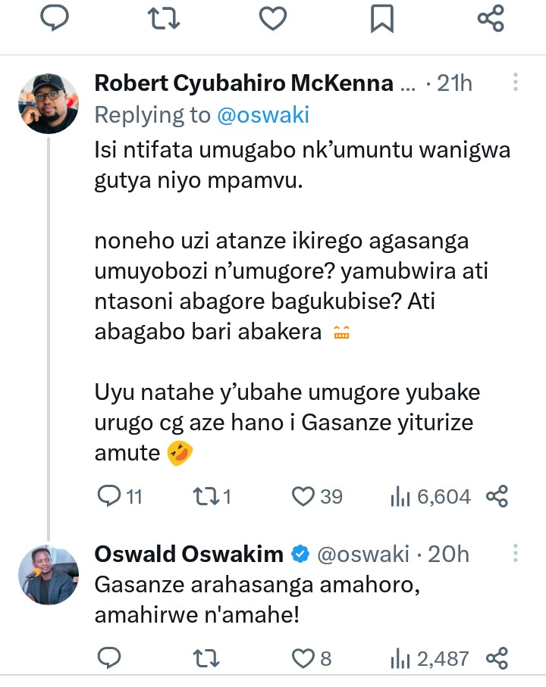This screenshot has width=546, height=687.
Task: Like Robert's tweet with 39 likes
Action: 303,496
